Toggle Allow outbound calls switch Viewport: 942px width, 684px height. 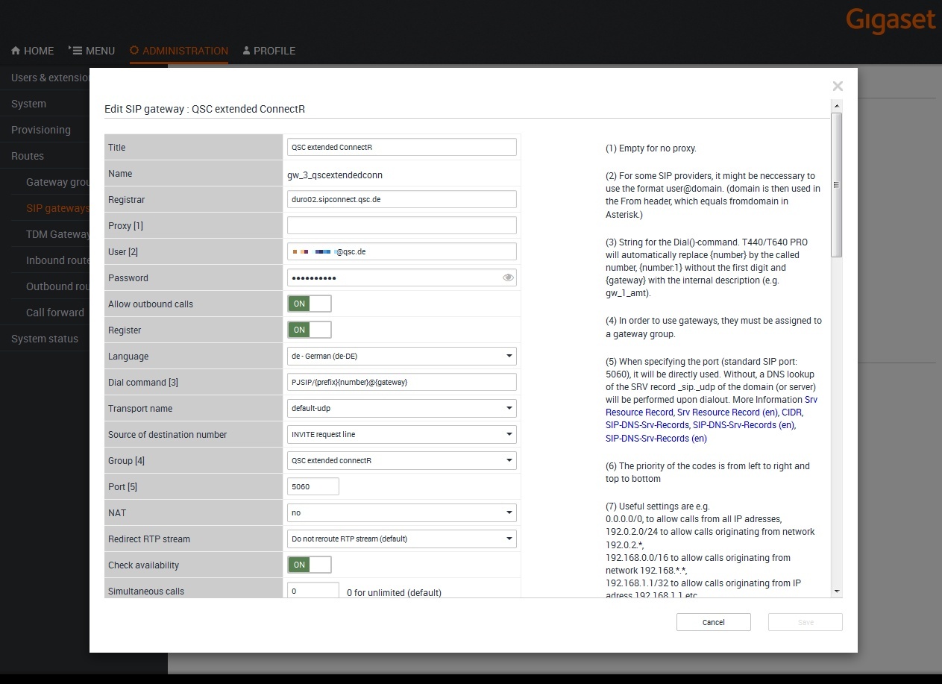click(x=310, y=304)
